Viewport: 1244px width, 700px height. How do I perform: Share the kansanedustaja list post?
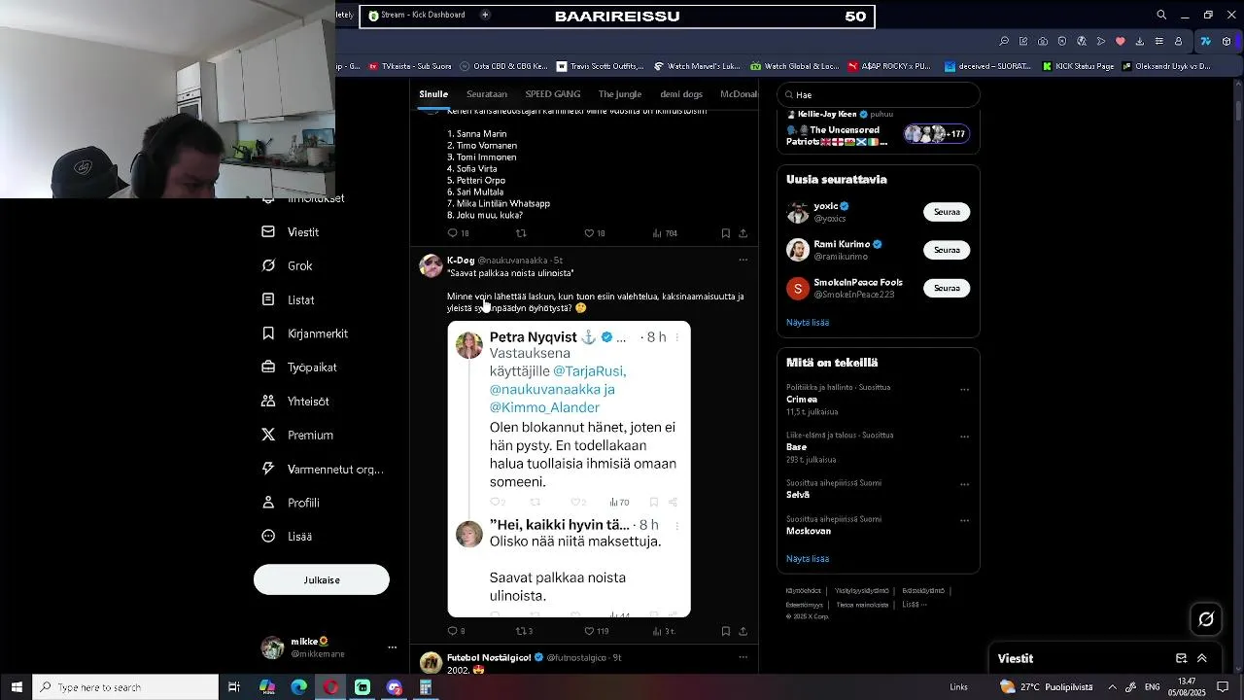pos(743,233)
